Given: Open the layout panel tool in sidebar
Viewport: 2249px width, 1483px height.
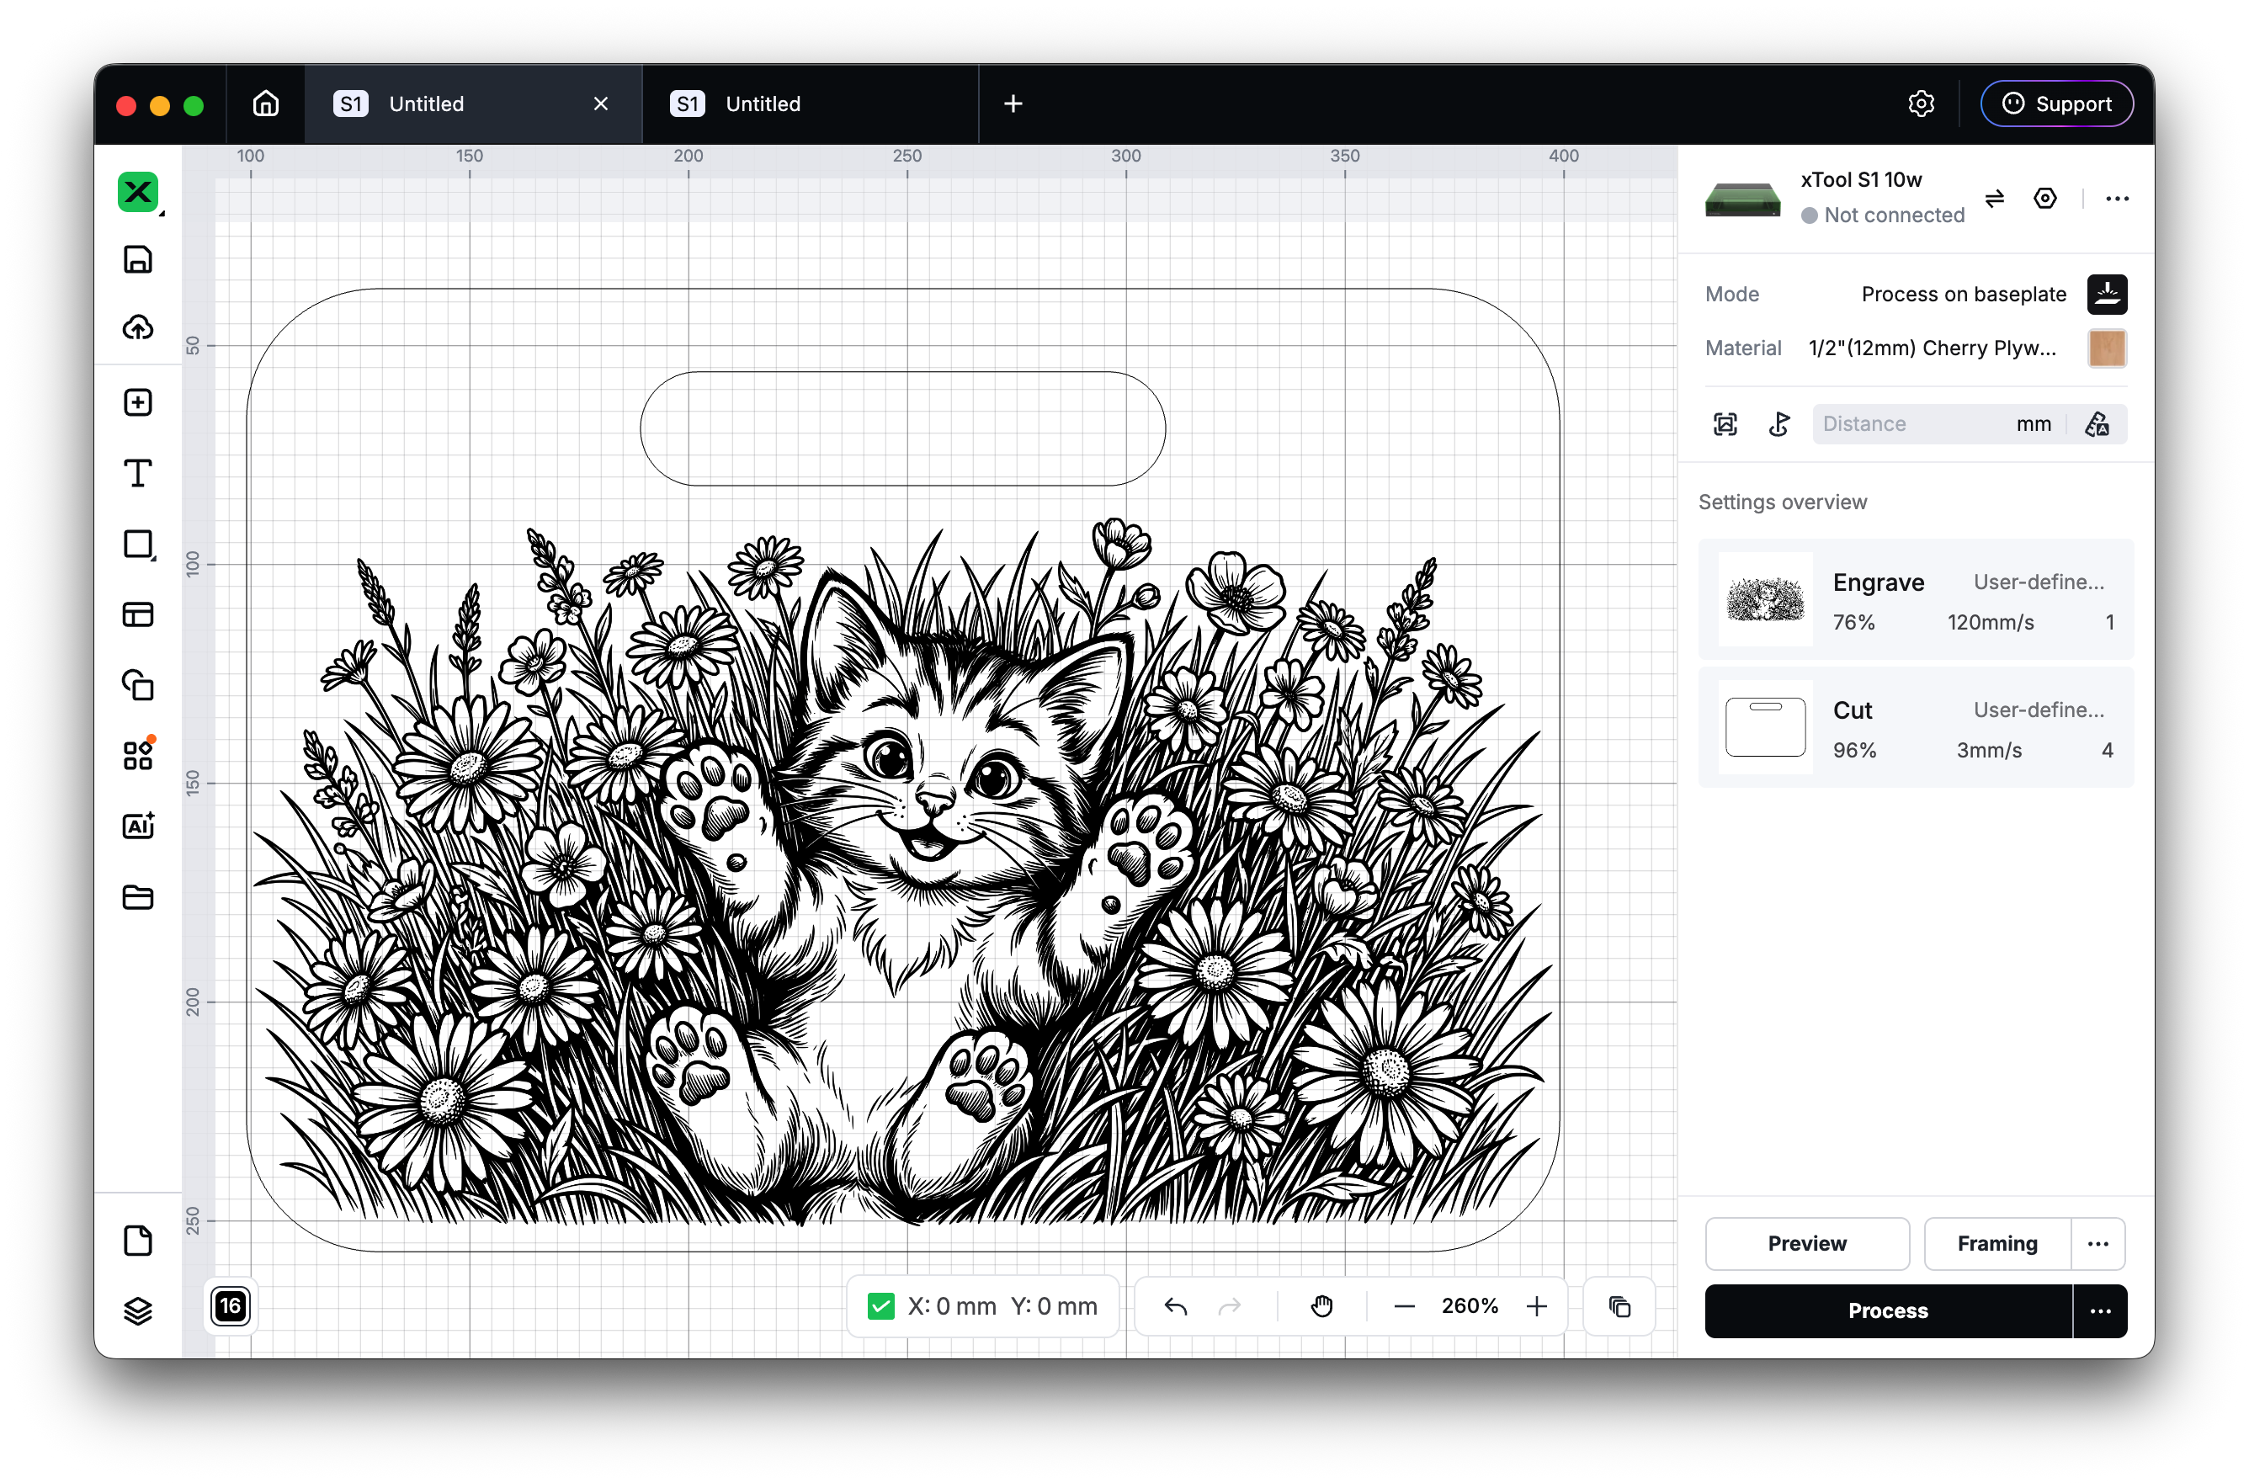Looking at the screenshot, I should point(138,614).
